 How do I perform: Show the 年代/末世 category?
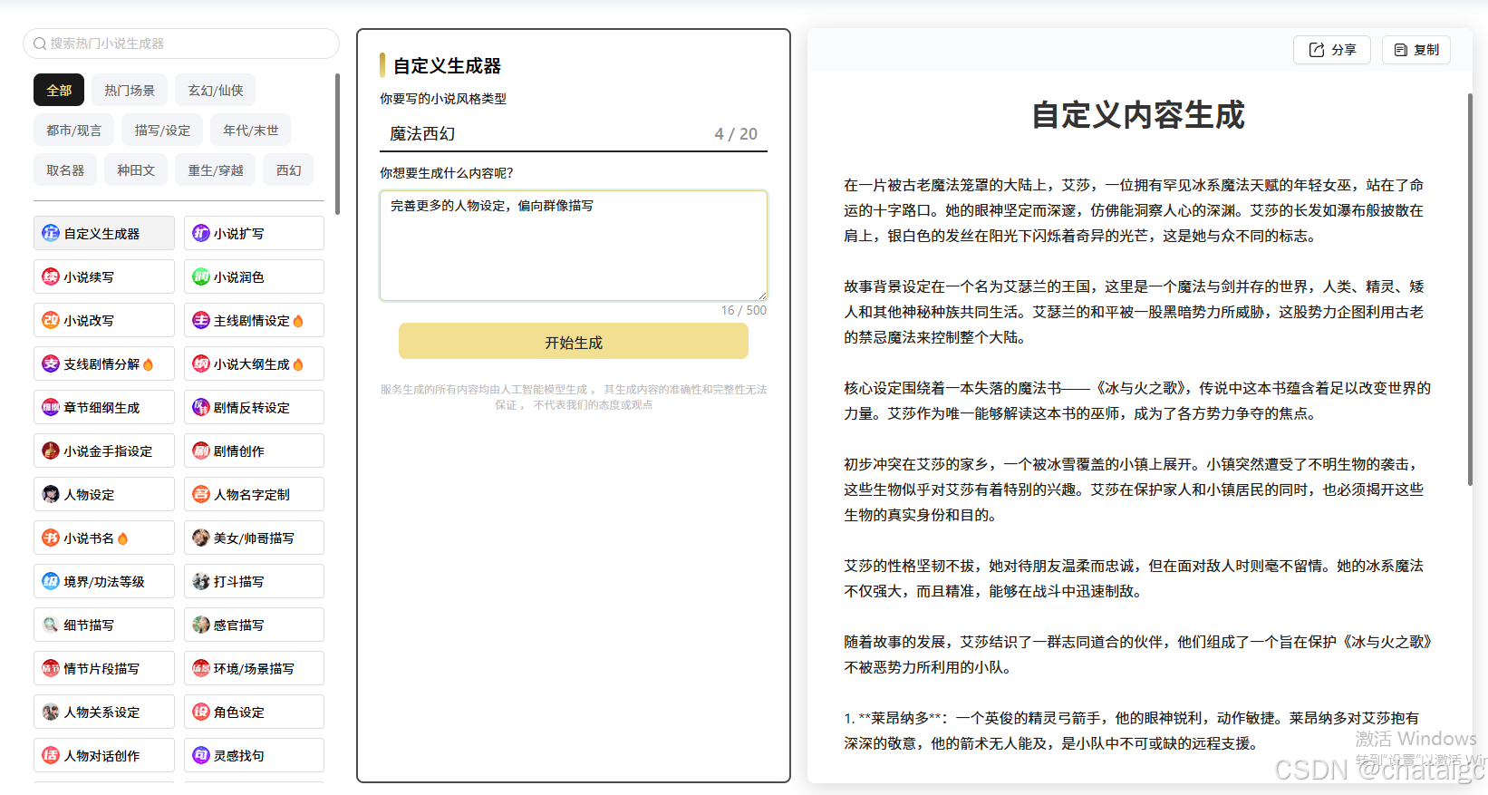pos(251,130)
